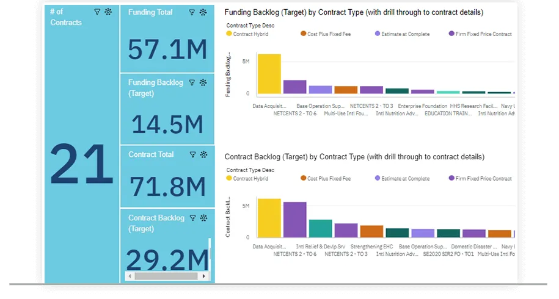This screenshot has height=299, width=559.
Task: Click purple Domestic Disaster bar in Contract Backlog chart
Action: (x=474, y=234)
